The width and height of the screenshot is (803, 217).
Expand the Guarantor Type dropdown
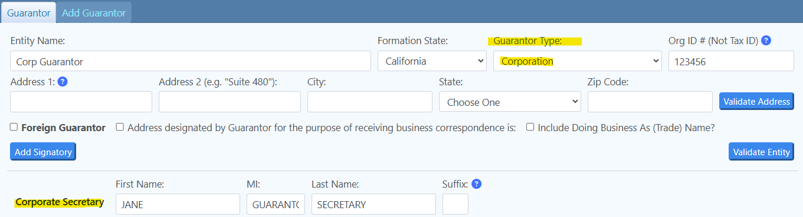[x=578, y=61]
